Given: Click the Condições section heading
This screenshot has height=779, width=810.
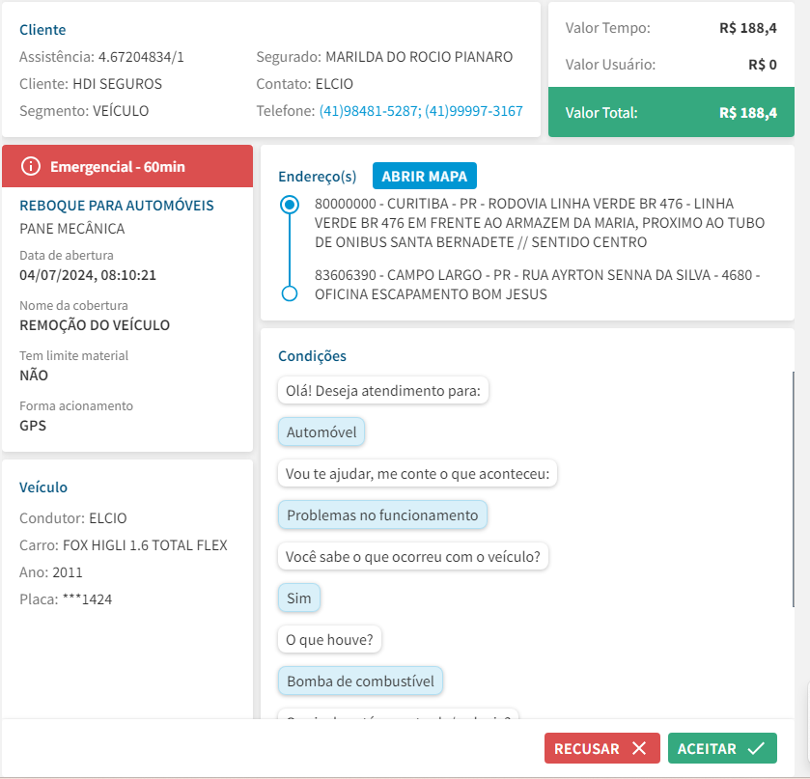Looking at the screenshot, I should pyautogui.click(x=312, y=356).
